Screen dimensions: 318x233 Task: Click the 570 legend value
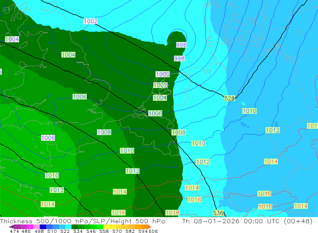coord(117,231)
